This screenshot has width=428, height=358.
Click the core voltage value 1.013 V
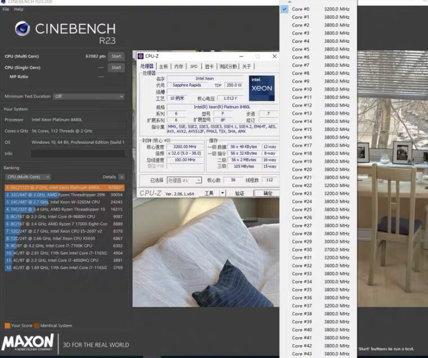[x=230, y=98]
